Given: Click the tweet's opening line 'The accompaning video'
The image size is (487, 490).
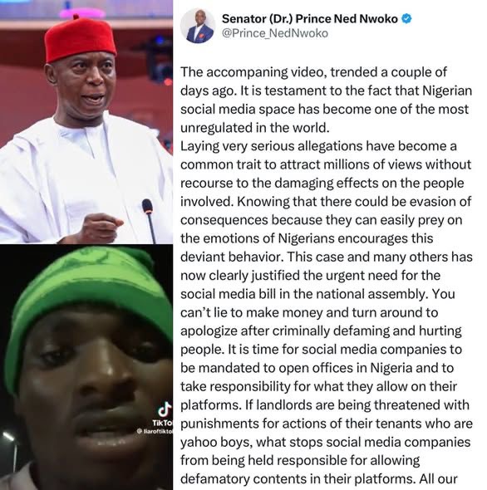Looking at the screenshot, I should 253,72.
